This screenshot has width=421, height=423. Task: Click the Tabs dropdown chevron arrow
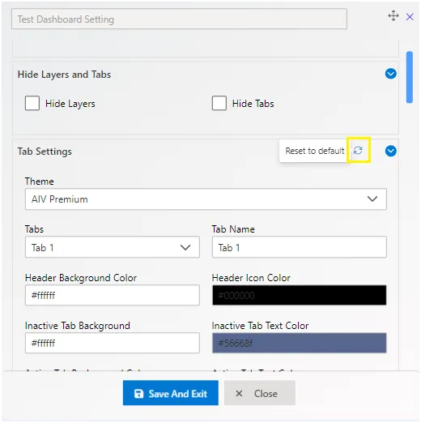point(185,247)
